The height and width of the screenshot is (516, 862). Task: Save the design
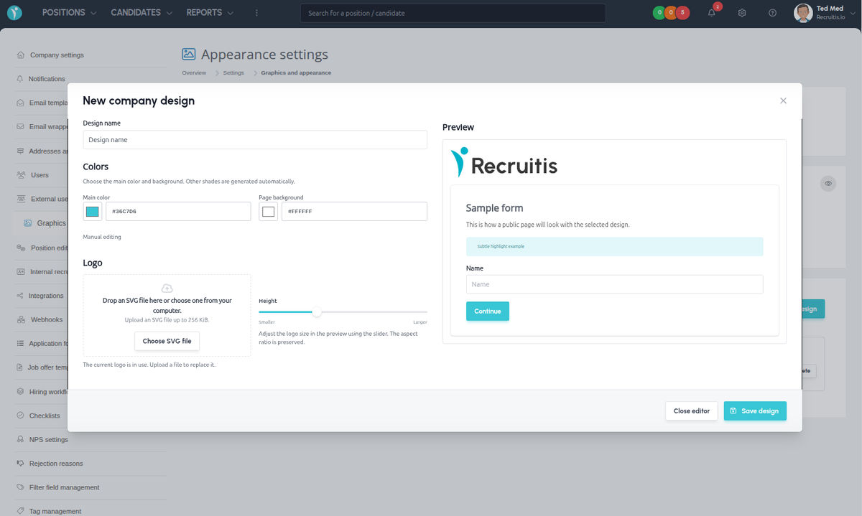click(755, 411)
